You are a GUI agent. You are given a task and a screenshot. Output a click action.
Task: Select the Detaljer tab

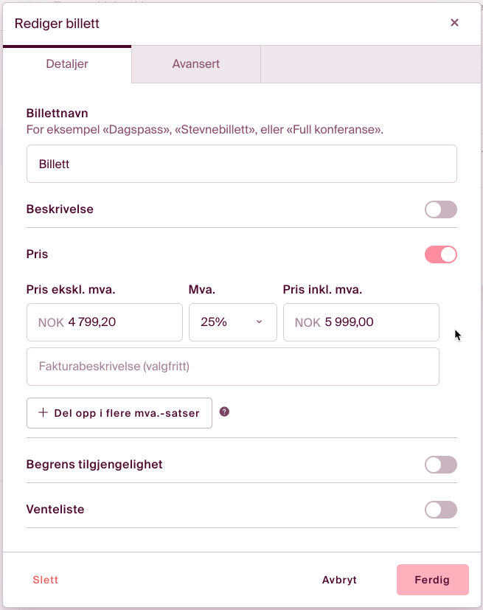click(x=66, y=64)
